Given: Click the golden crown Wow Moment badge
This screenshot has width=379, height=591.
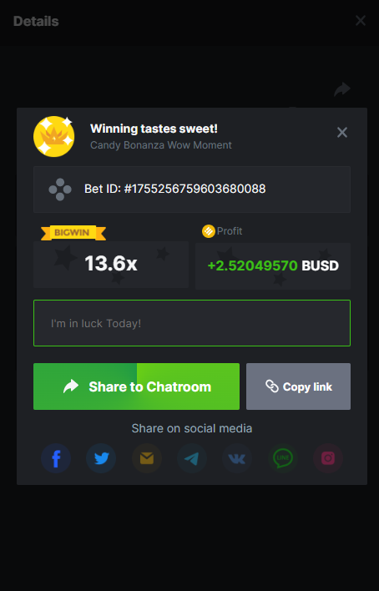Looking at the screenshot, I should pos(54,136).
